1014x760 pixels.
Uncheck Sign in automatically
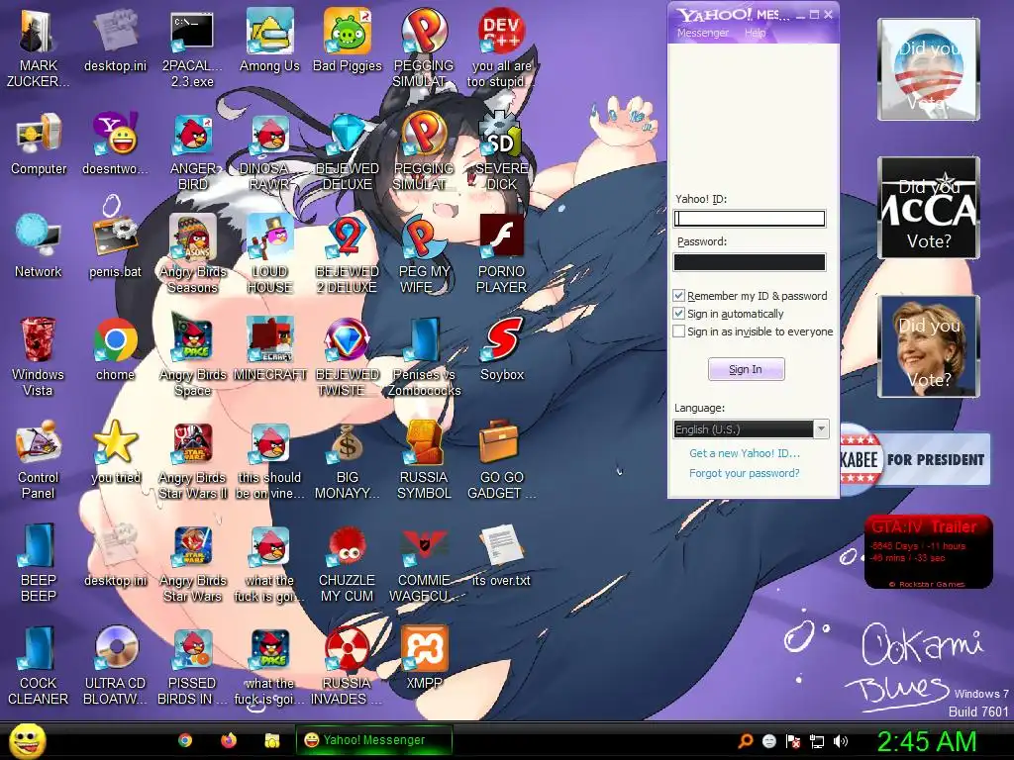(678, 314)
